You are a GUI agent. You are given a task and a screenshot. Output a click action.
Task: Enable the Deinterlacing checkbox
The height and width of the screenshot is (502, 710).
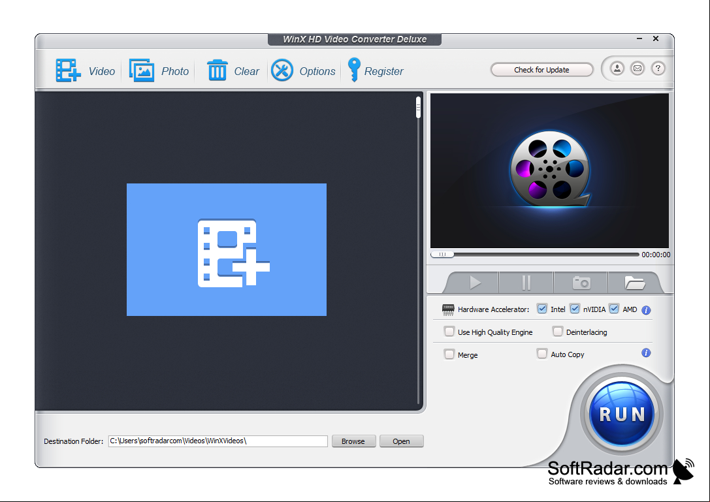coord(558,332)
